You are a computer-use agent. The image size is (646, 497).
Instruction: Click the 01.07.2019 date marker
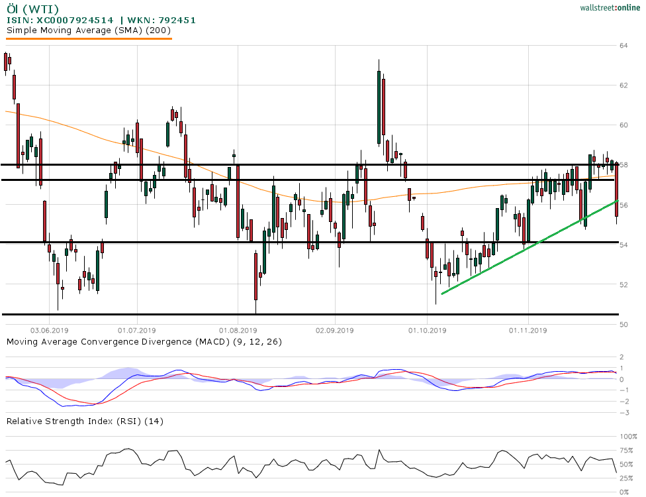(136, 329)
